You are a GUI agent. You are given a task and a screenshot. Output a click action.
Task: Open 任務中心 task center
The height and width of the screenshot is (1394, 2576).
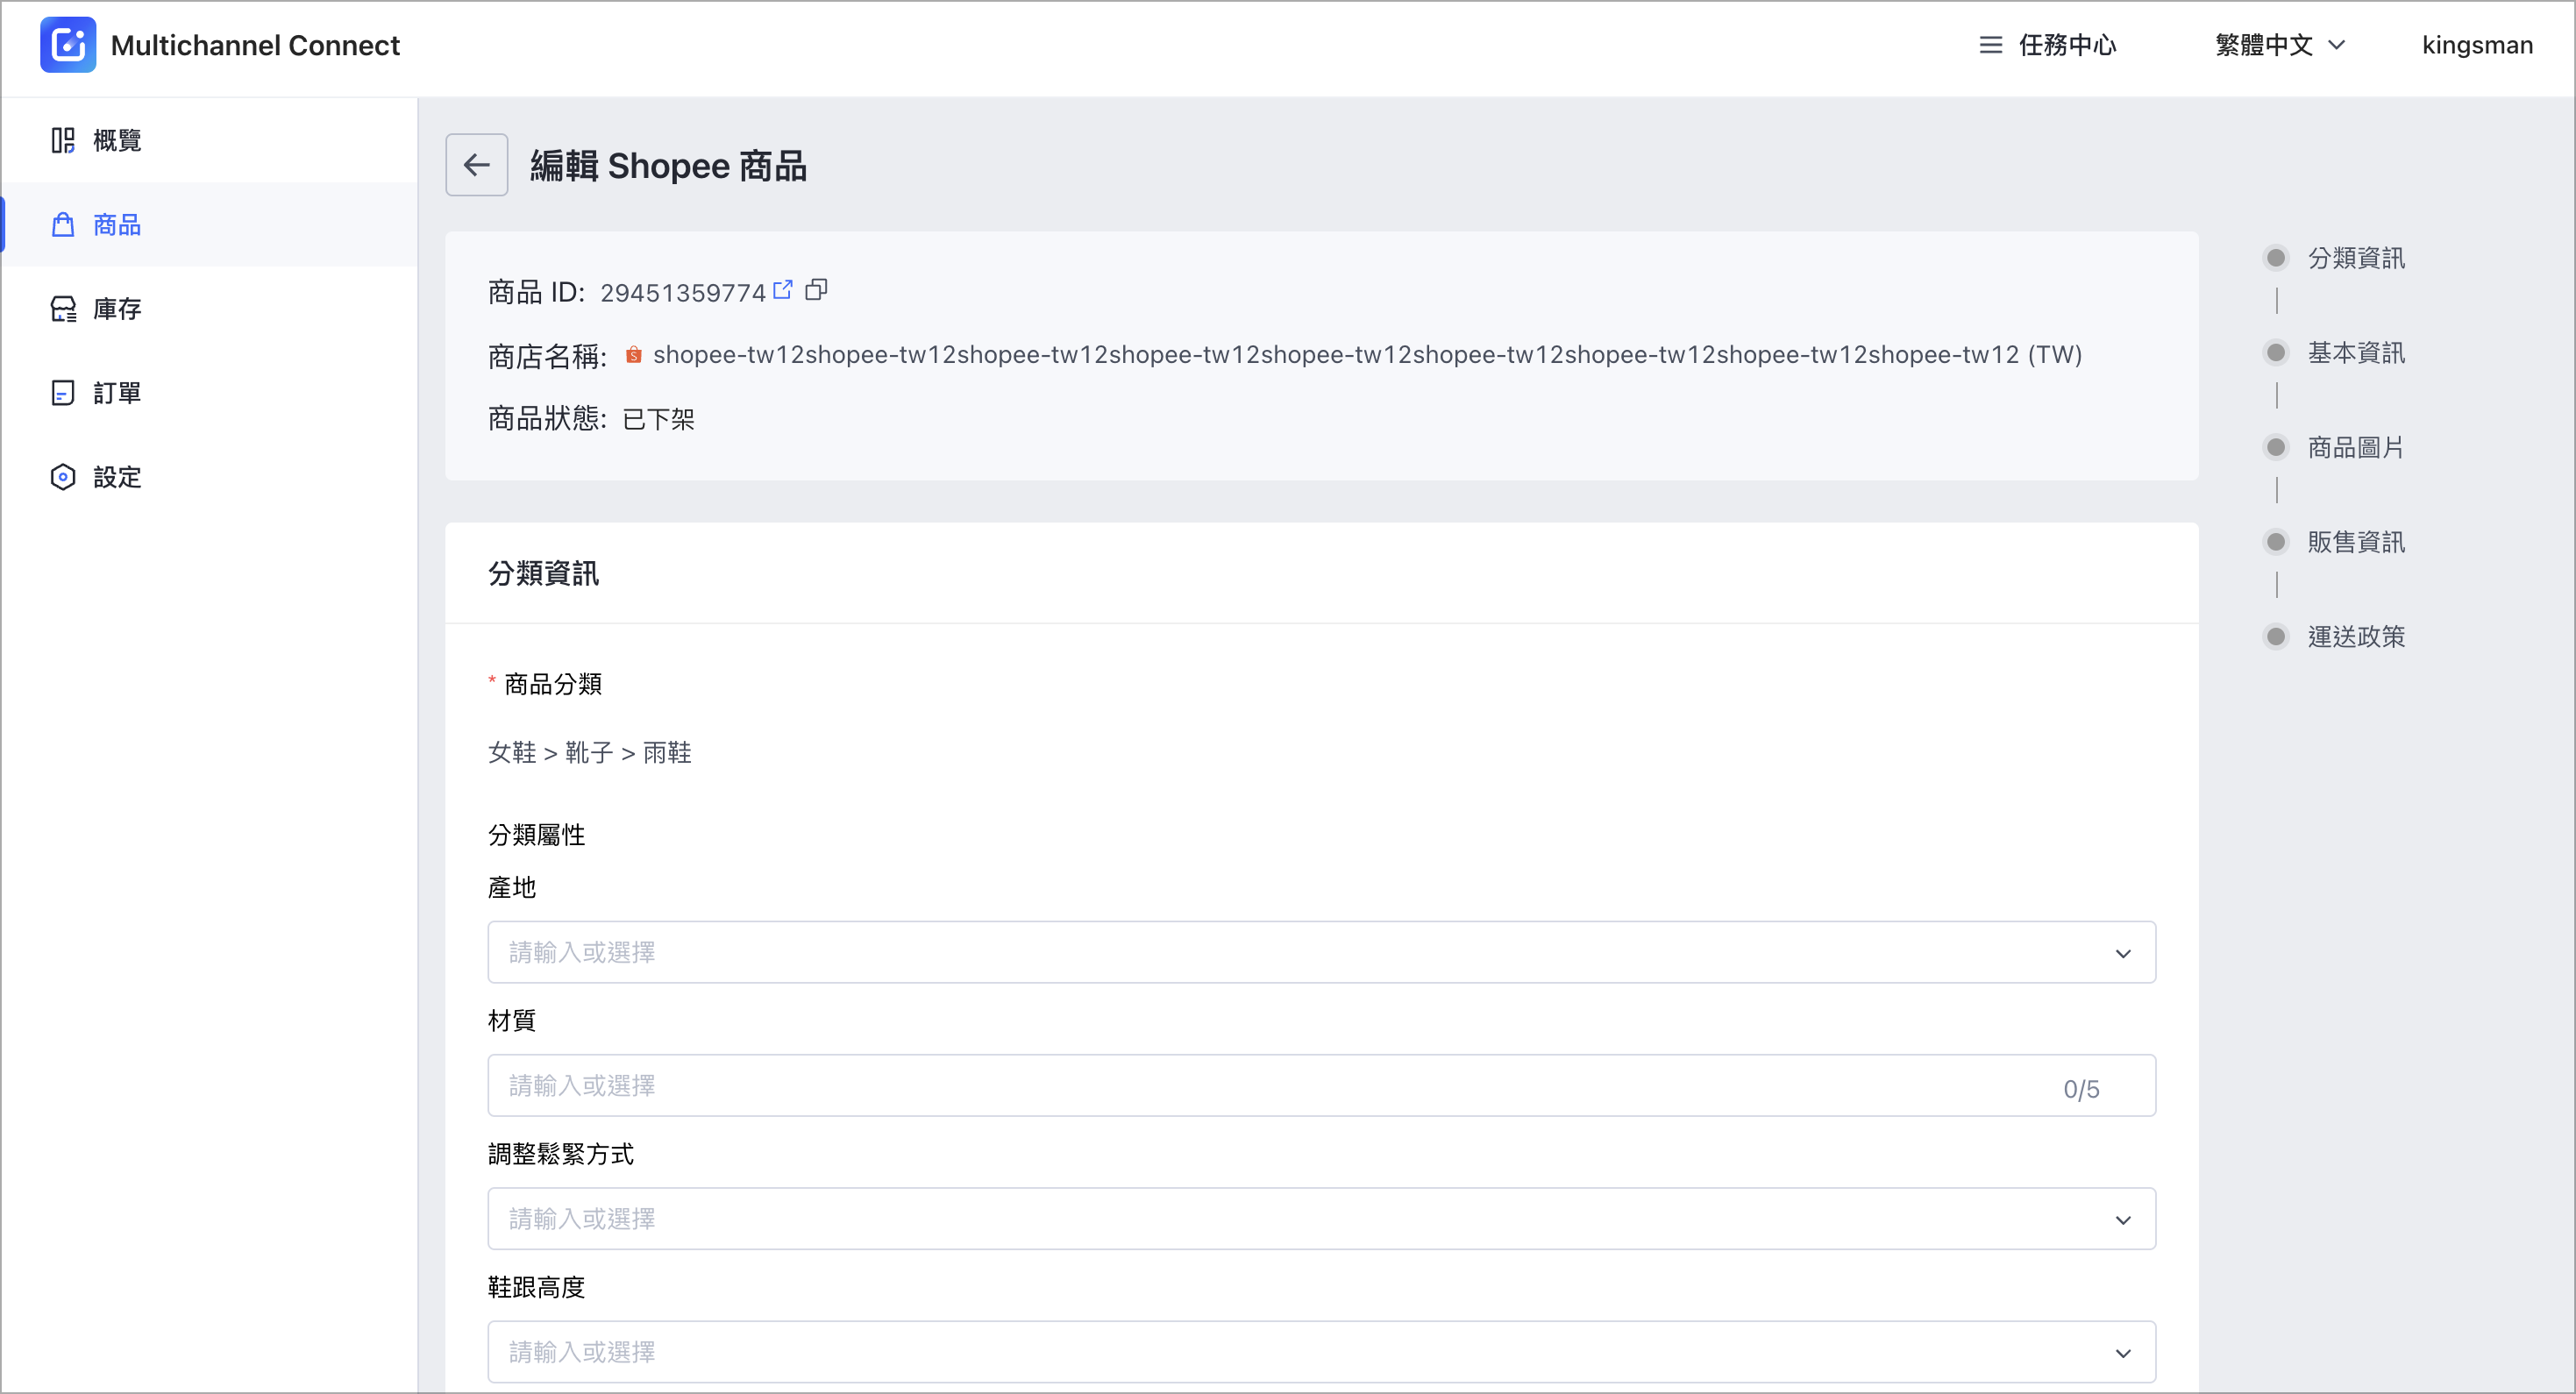pos(2047,45)
